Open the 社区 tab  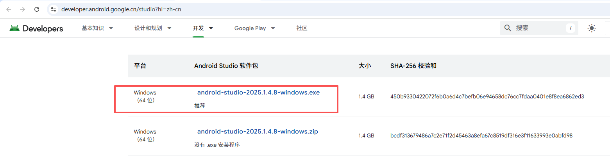tap(302, 28)
